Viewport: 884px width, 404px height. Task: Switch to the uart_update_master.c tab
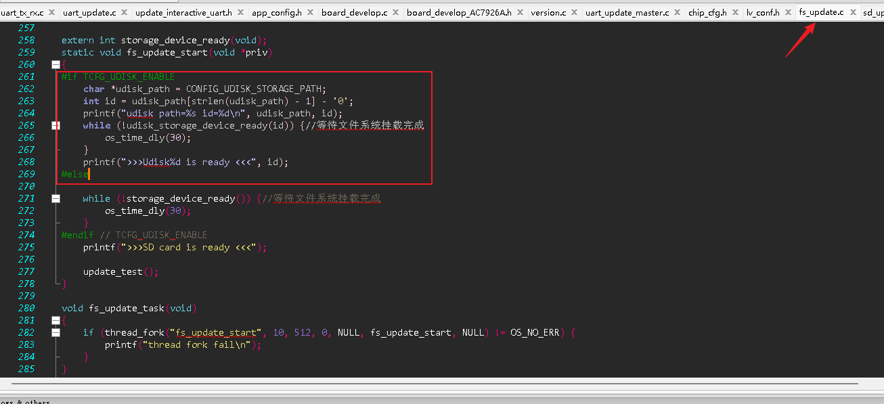click(627, 12)
